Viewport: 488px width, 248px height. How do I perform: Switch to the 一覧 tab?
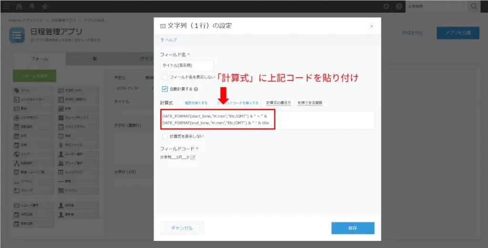92,59
